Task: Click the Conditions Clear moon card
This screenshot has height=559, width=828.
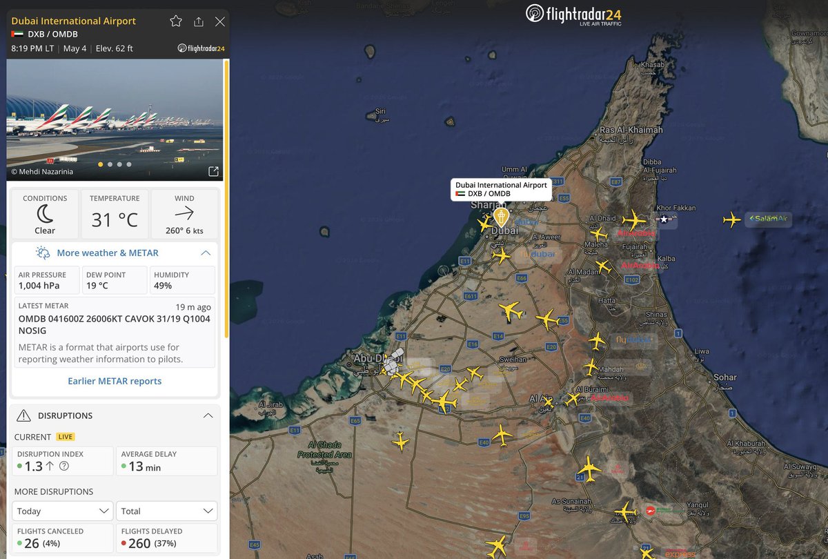Action: 45,214
